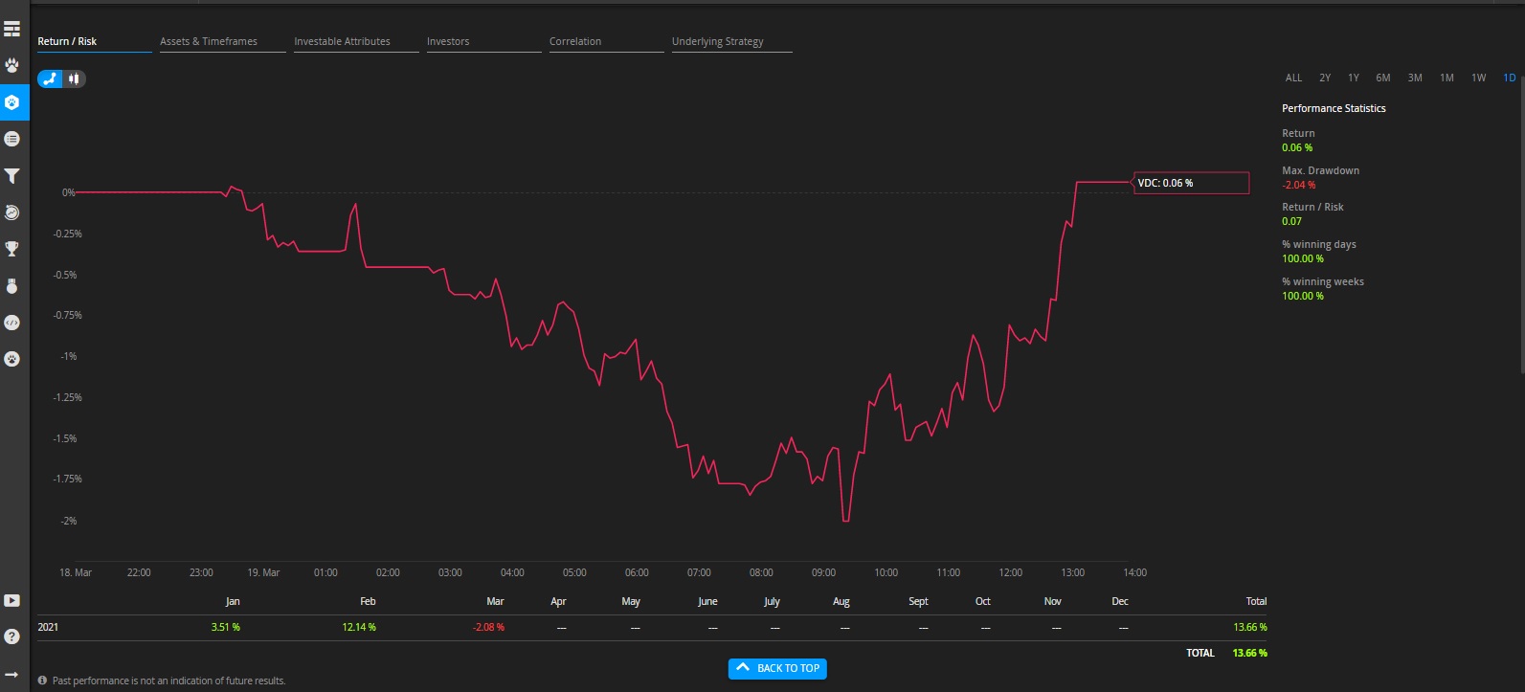Select the medal icon in sidebar
The height and width of the screenshot is (692, 1525).
(x=11, y=286)
